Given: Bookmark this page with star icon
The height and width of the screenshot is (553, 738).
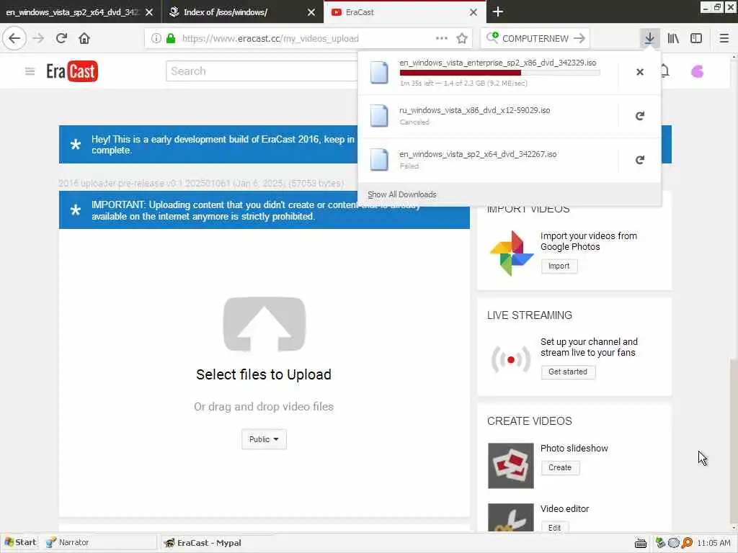Looking at the screenshot, I should coord(462,38).
